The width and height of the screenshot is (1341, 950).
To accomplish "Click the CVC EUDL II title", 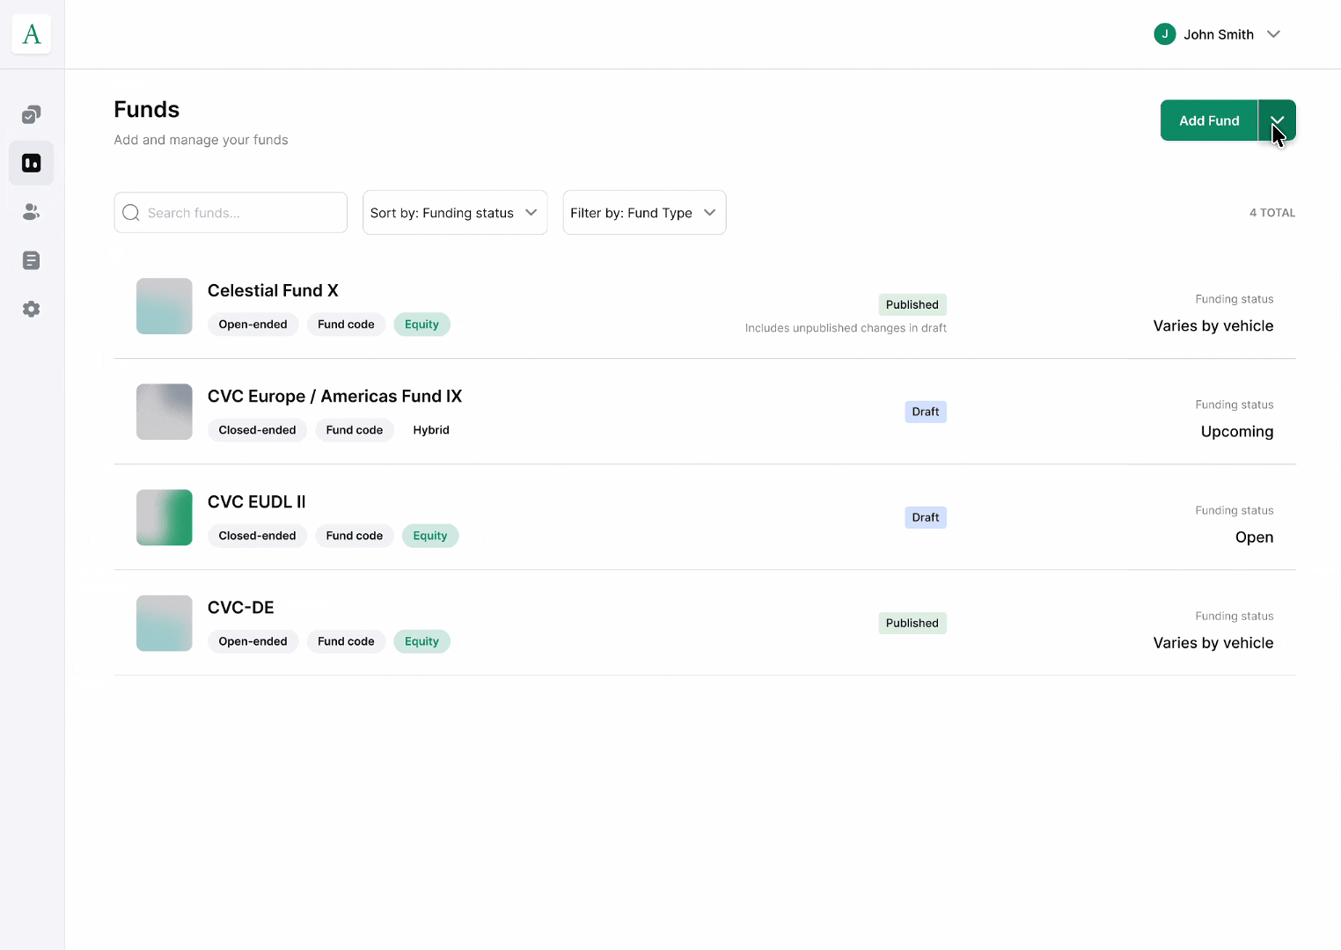I will pos(257,501).
